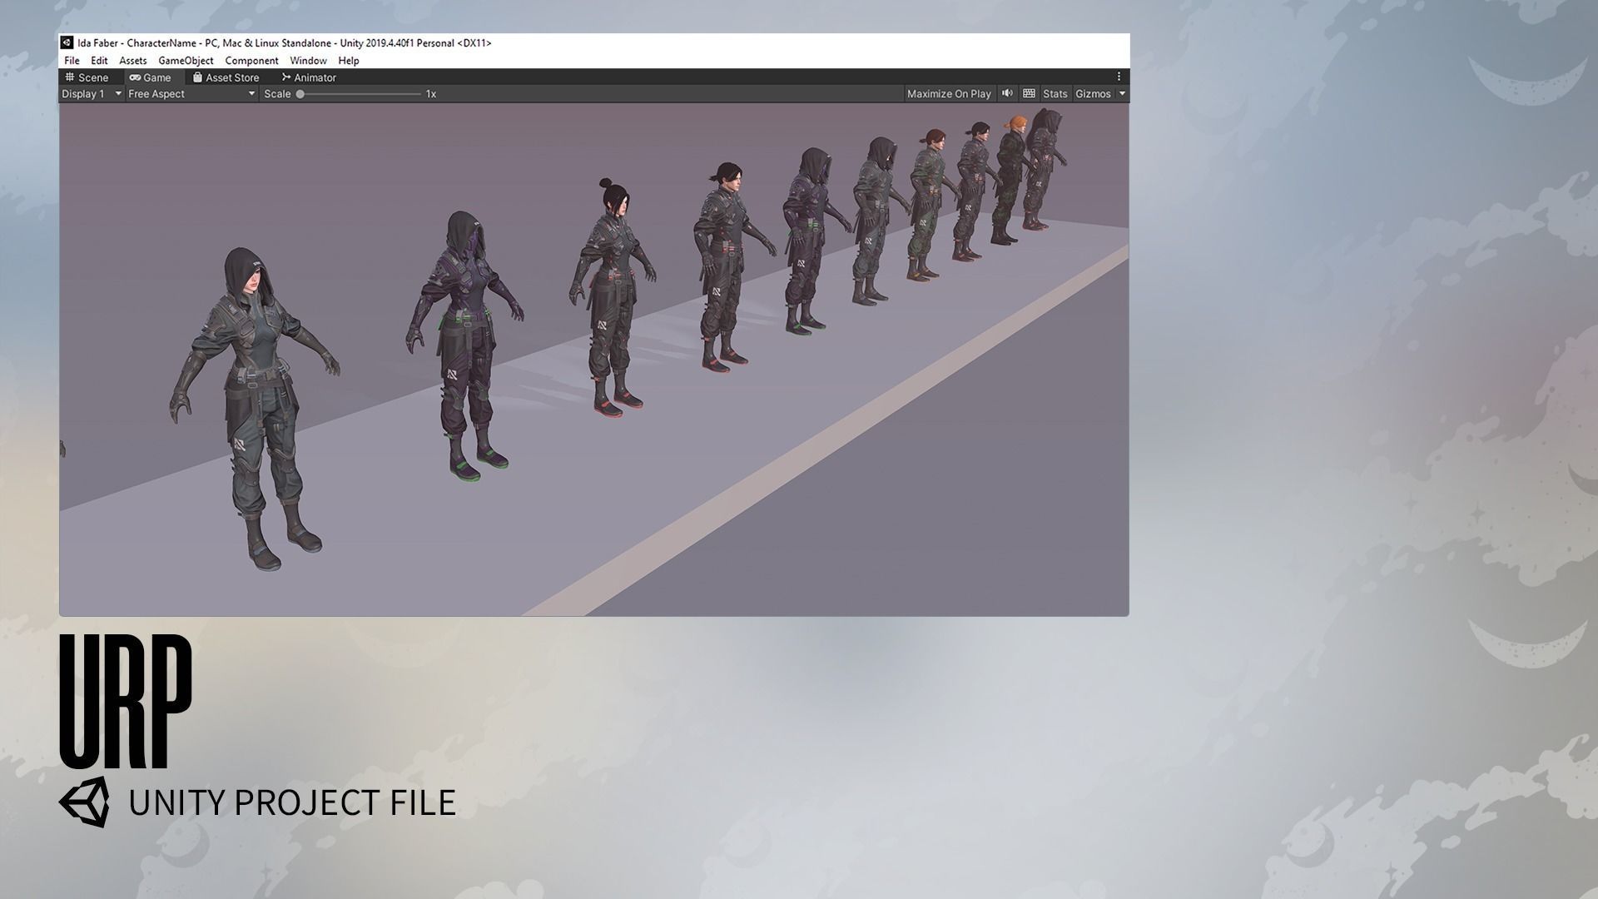The image size is (1598, 899).
Task: Open the Window menu
Action: coord(308,61)
